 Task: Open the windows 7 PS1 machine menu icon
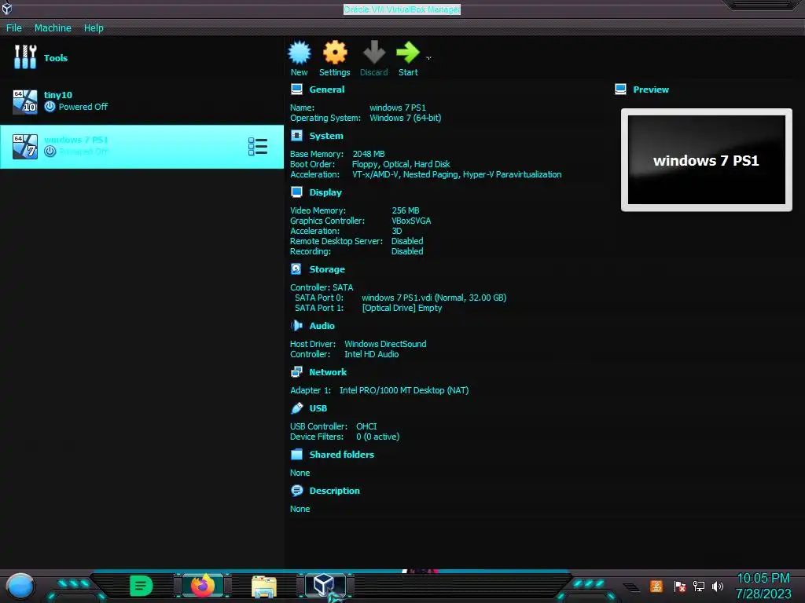(x=258, y=147)
